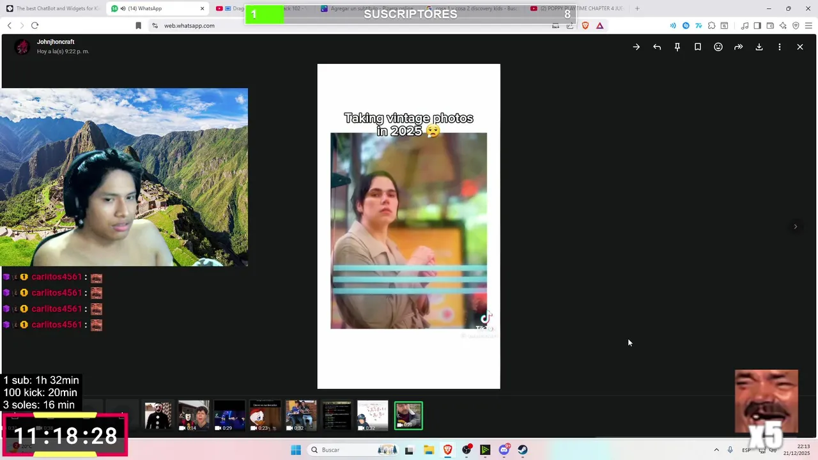
Task: Open Brave VPN shield icon
Action: pos(796,26)
